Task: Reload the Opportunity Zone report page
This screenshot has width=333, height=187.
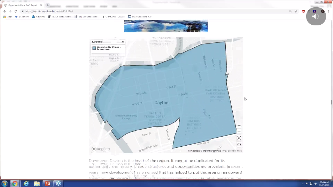Action: click(x=16, y=11)
